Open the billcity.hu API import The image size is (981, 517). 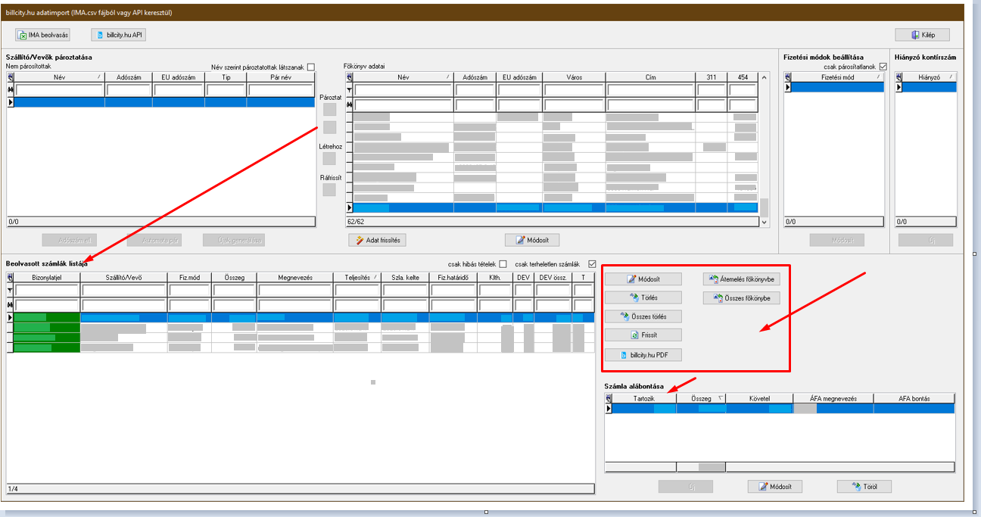[118, 35]
